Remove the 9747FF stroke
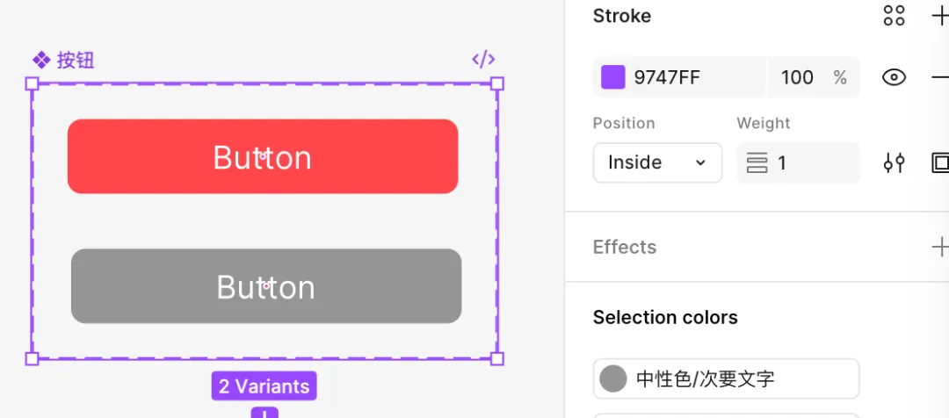 pos(939,77)
